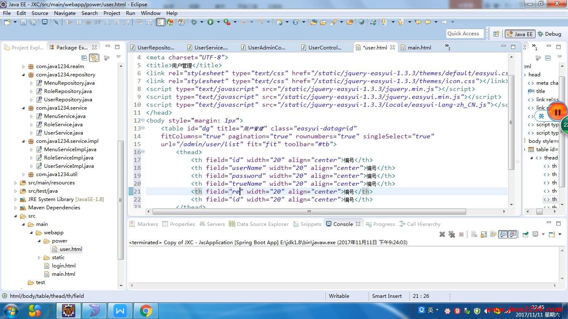The image size is (568, 319).
Task: Click the editor horizontal scrollbar thumb
Action: pyautogui.click(x=309, y=211)
